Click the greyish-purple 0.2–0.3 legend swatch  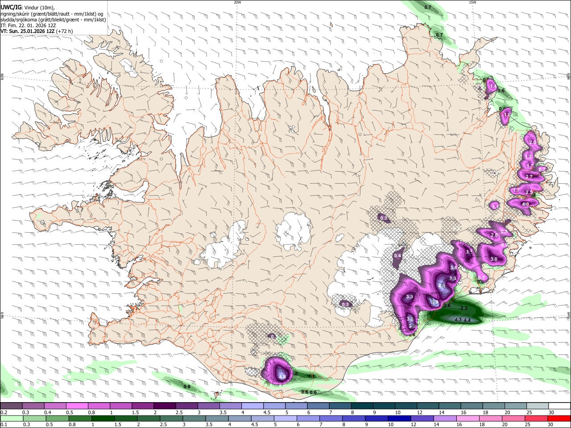(11, 406)
